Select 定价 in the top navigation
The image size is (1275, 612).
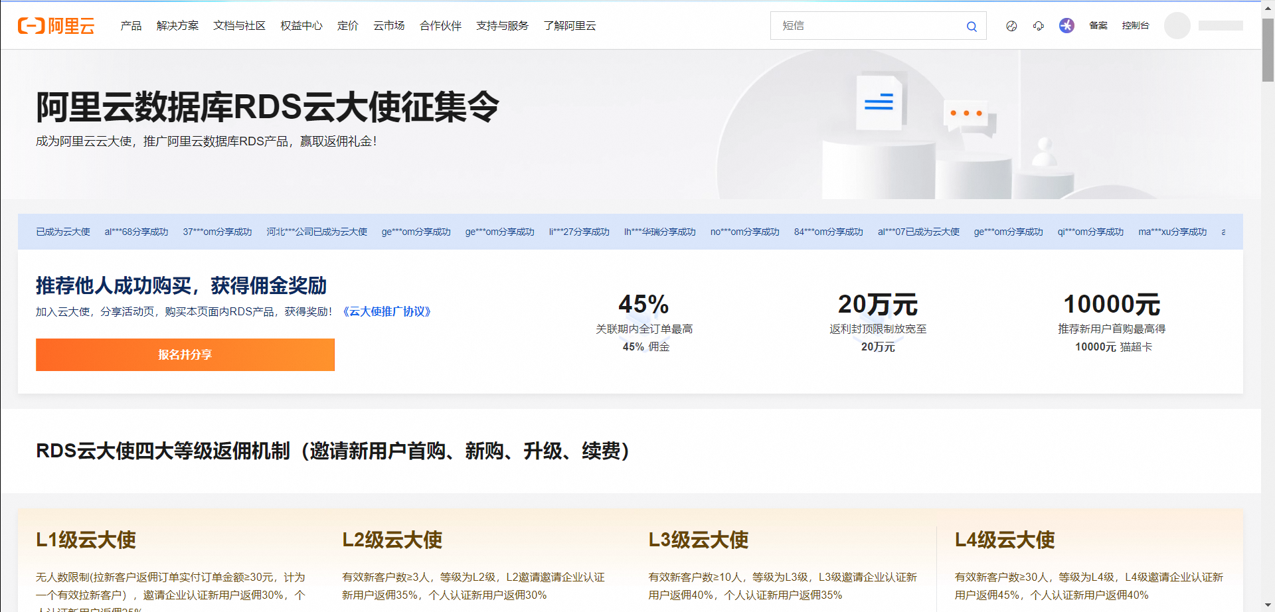pyautogui.click(x=348, y=26)
